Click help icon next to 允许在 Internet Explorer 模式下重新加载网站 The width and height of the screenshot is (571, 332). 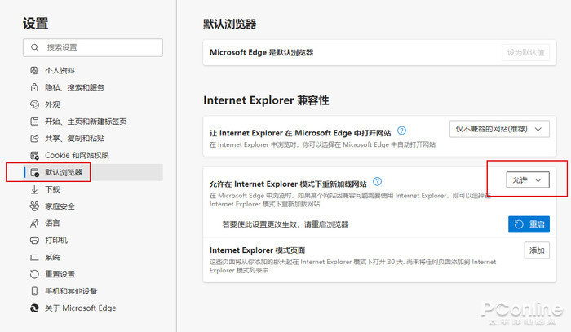pyautogui.click(x=377, y=181)
